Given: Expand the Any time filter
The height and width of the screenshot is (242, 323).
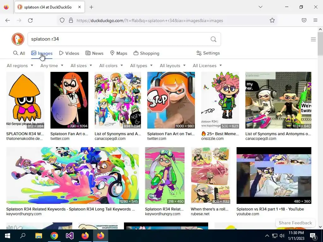Looking at the screenshot, I should (x=52, y=66).
